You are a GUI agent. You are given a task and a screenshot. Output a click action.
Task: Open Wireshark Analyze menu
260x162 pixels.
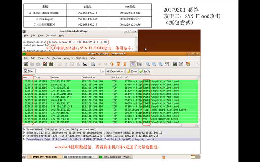(x=69, y=58)
